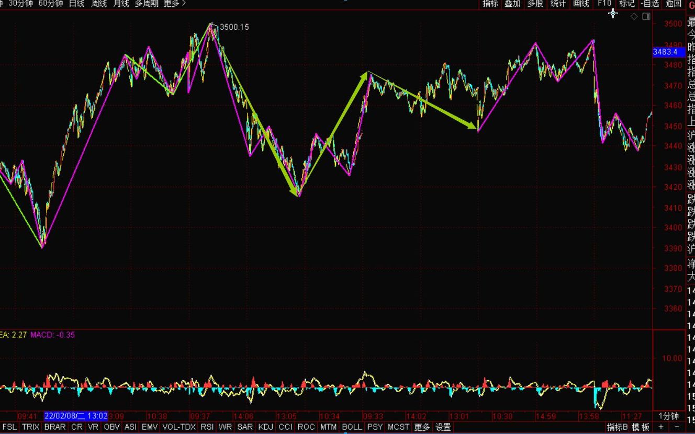The image size is (695, 434).
Task: Select the MCST indicator tab
Action: point(399,427)
